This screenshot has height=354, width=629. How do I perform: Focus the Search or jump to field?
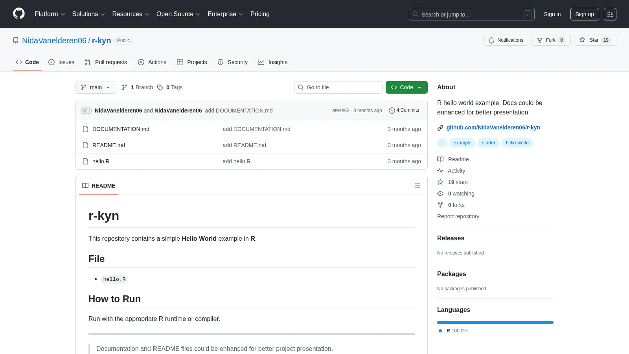pos(472,14)
